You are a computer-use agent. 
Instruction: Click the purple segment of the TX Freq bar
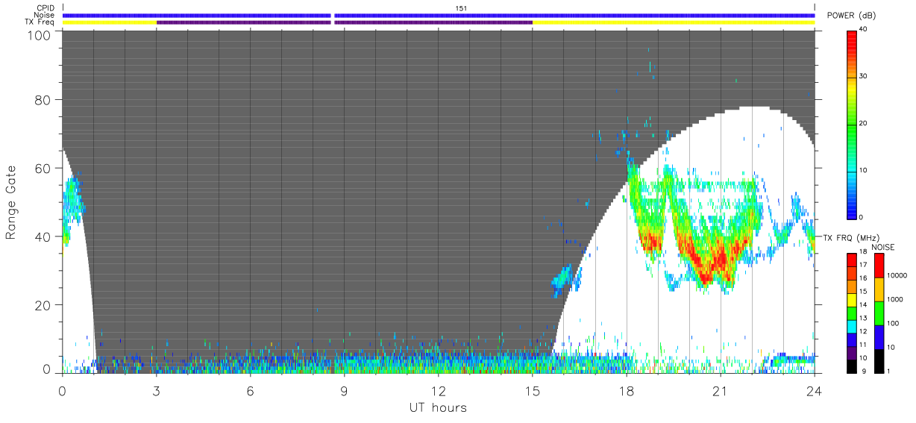pyautogui.click(x=345, y=22)
